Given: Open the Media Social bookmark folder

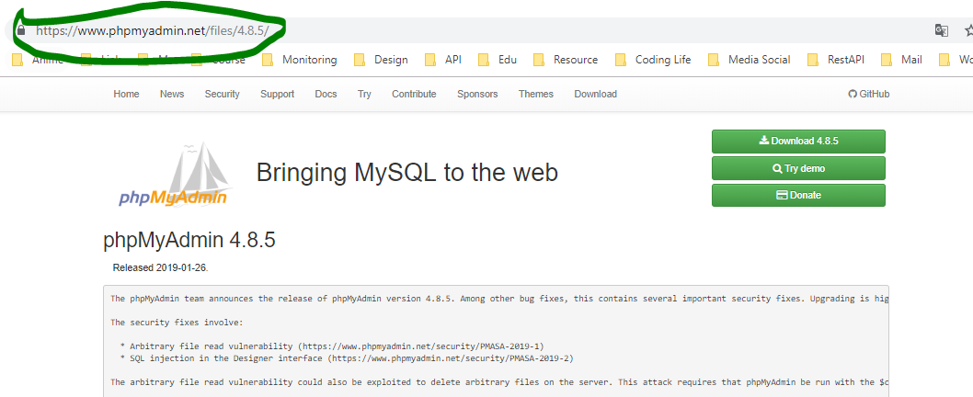Looking at the screenshot, I should [750, 60].
